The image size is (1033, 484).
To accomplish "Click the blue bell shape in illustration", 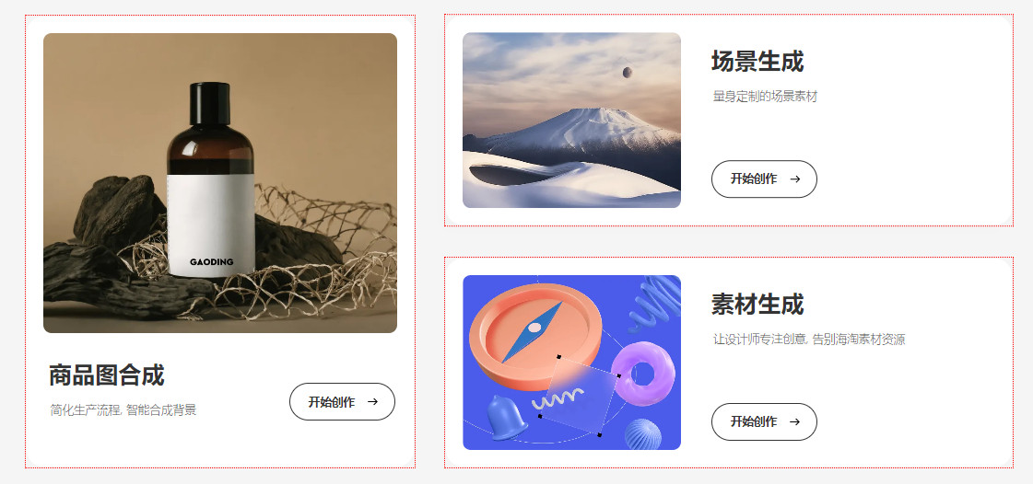I will (507, 418).
